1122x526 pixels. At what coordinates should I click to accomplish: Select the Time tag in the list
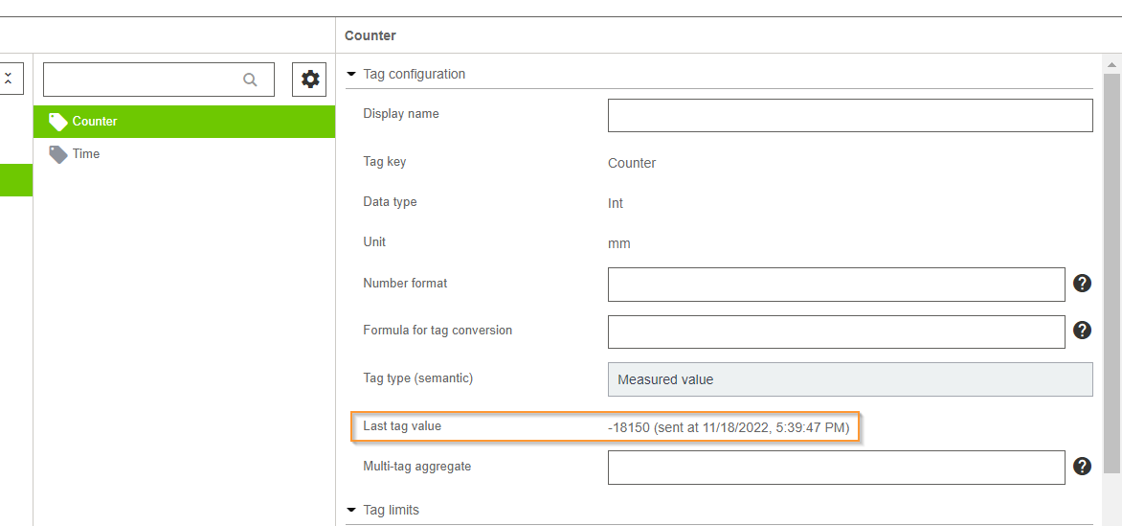click(184, 154)
